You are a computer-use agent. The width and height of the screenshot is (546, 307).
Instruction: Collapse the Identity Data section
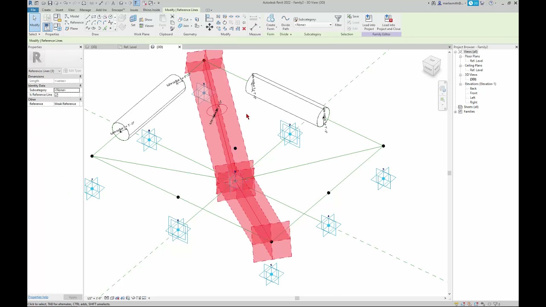pos(80,86)
